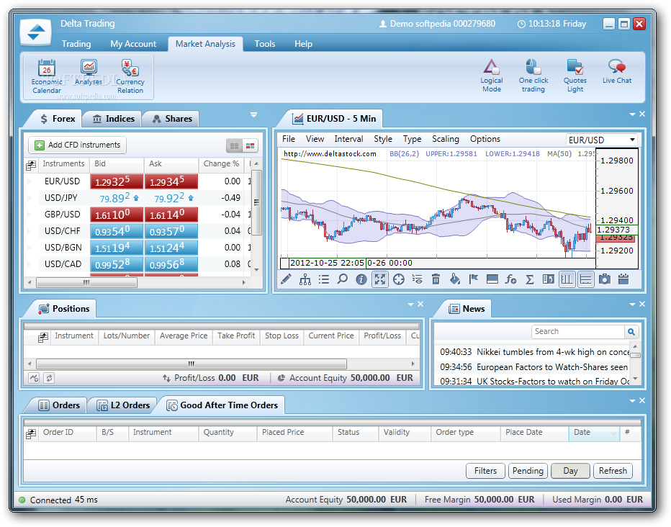Click the sigma icon in chart toolbar
This screenshot has height=527, width=671.
[x=530, y=279]
